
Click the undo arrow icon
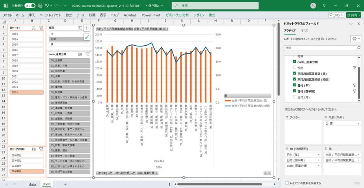point(47,6)
